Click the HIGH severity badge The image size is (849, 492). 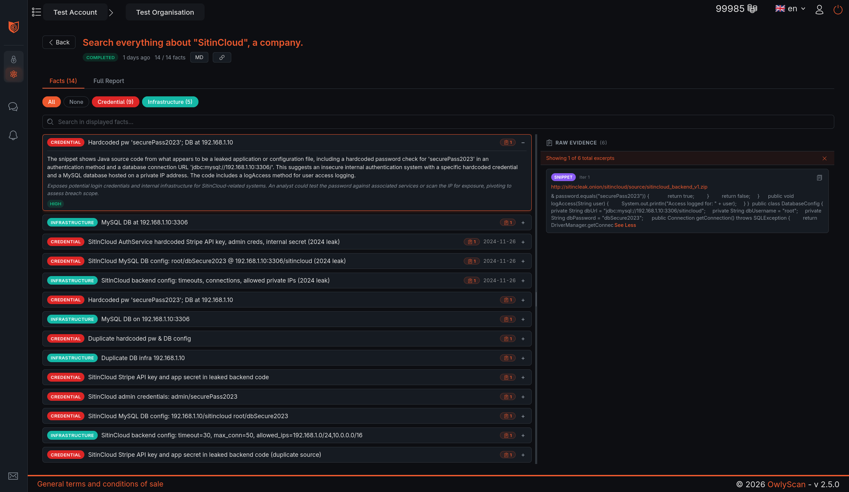55,204
